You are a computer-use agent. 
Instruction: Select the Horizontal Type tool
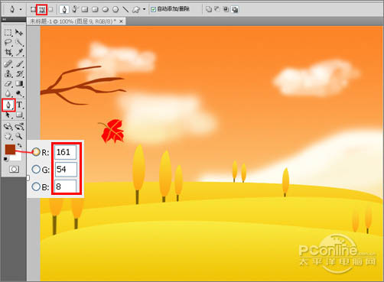tap(19, 105)
